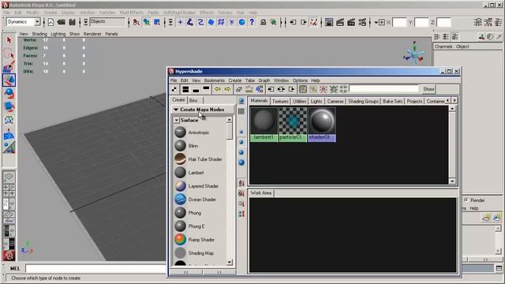Select the arrow Select tool in toolbox
The height and width of the screenshot is (284, 505).
pyautogui.click(x=9, y=40)
